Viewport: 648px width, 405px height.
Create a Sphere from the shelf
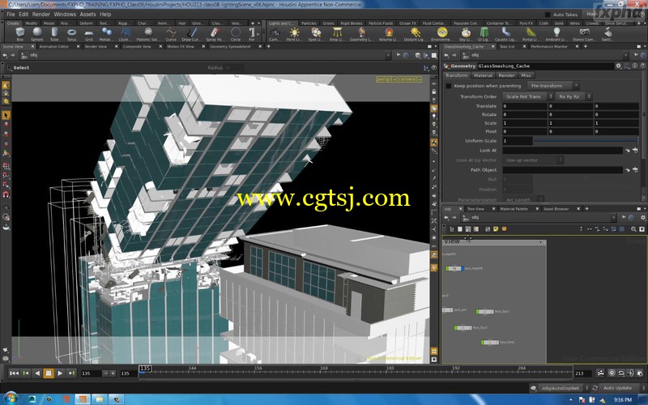pos(37,34)
